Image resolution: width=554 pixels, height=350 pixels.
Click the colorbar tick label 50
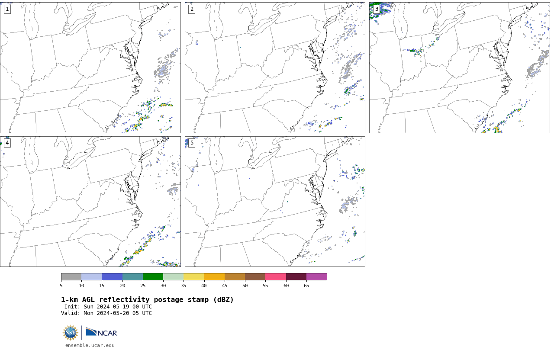click(245, 286)
